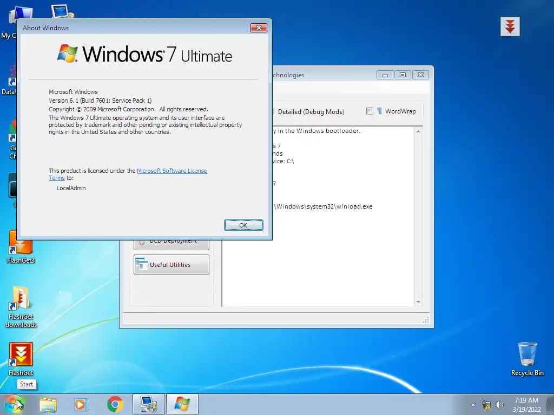Click the Detailed (Debug Mode) label

tap(311, 111)
